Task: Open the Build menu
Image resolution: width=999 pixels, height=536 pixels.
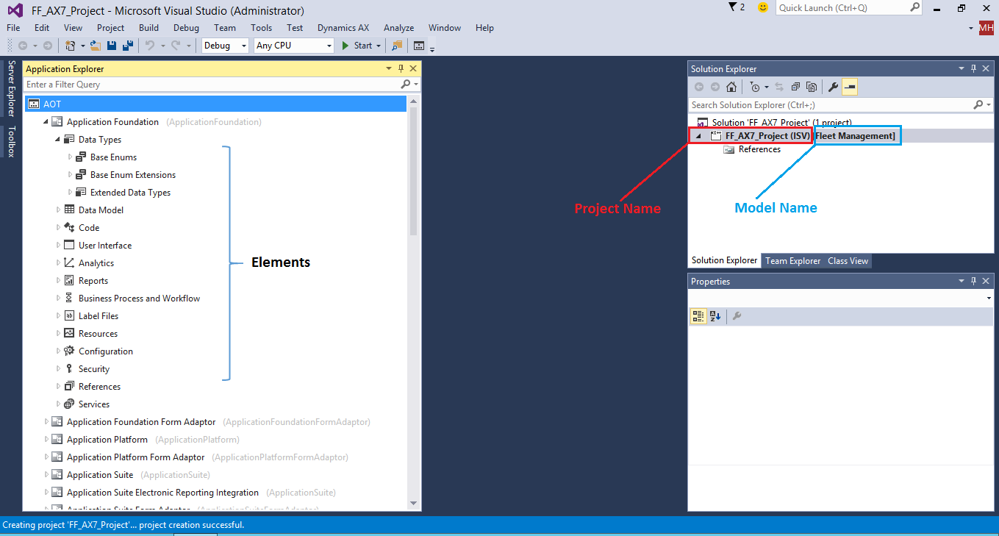Action: (148, 28)
